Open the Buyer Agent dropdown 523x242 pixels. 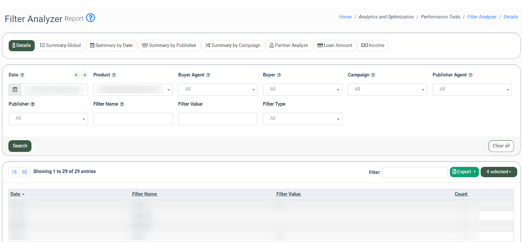point(217,89)
